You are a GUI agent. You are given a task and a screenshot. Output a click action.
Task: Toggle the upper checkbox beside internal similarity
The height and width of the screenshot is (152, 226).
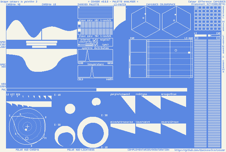95,40
